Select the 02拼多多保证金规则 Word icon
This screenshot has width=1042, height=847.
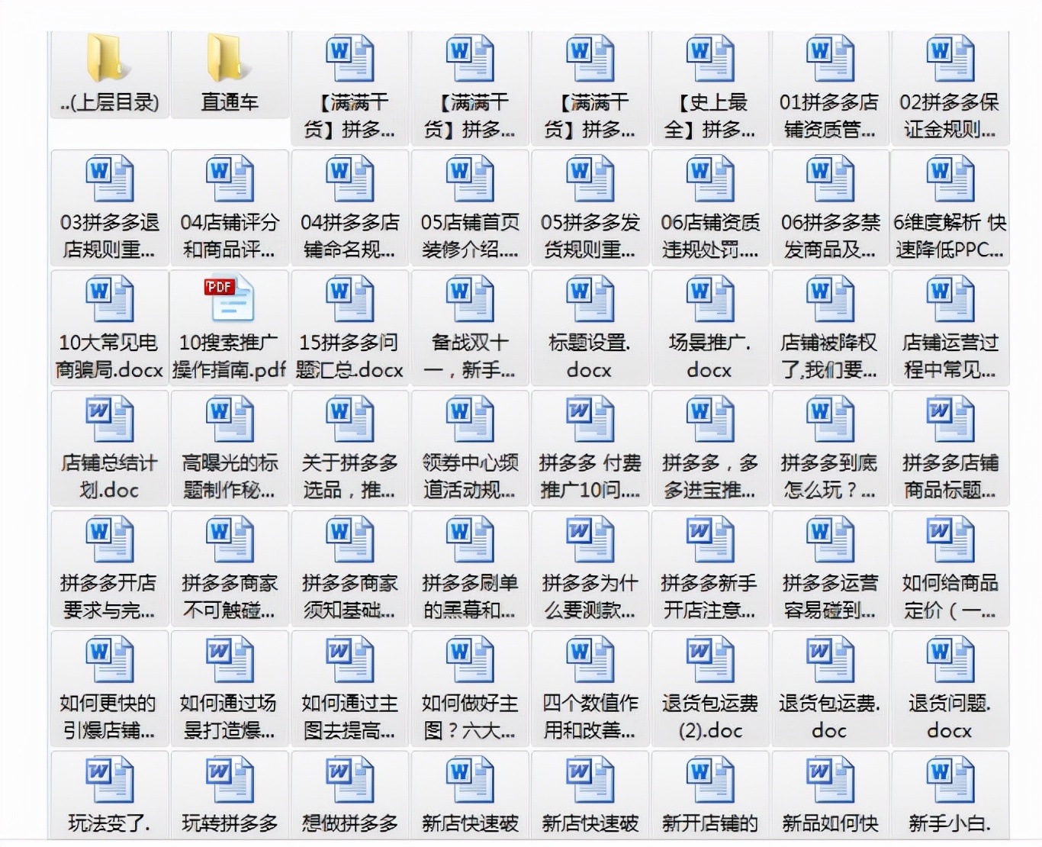click(x=950, y=58)
